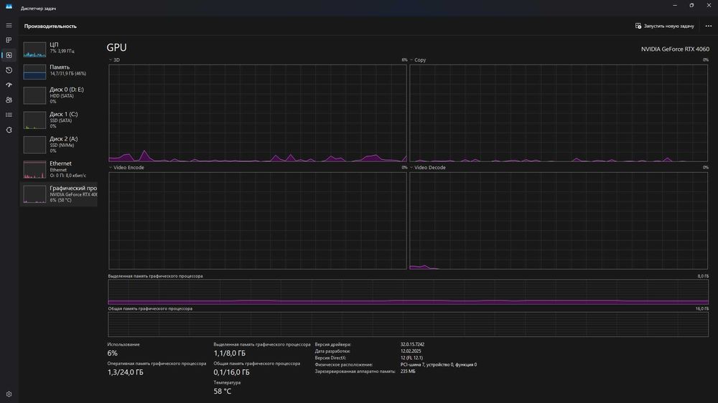
Task: Click the 1,1/8,0 ГБ dedicated memory value
Action: tap(230, 353)
